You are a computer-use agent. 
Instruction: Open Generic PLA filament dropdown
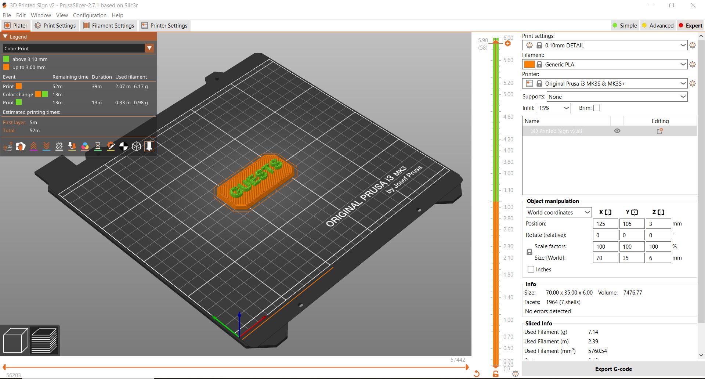(605, 64)
